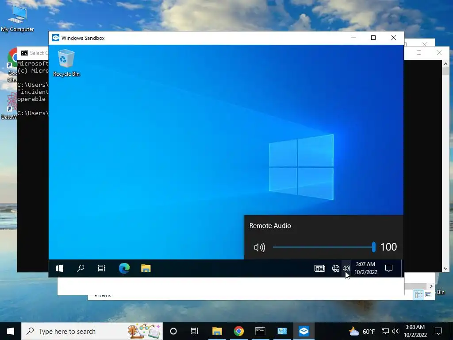Select the DataW desktop shortcut
This screenshot has width=453, height=340.
tap(9, 106)
